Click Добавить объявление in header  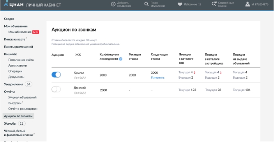(x=124, y=4)
